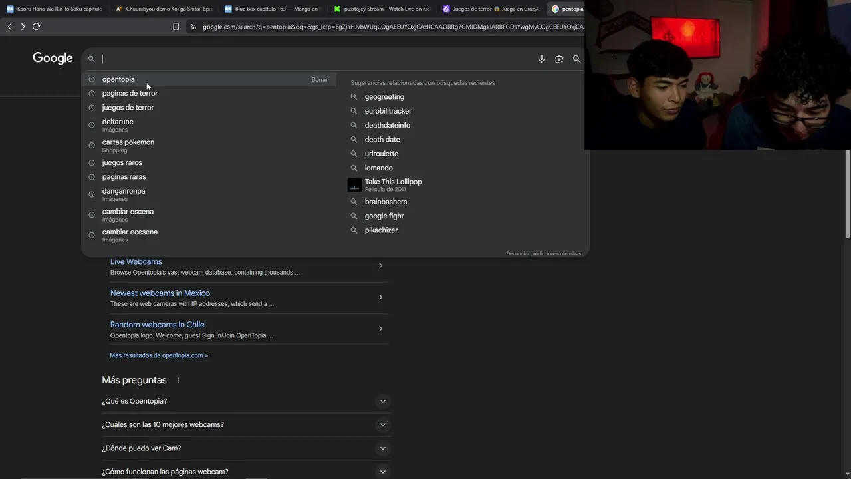The width and height of the screenshot is (851, 479).
Task: Select 'paginas raras' suggestion
Action: [124, 177]
